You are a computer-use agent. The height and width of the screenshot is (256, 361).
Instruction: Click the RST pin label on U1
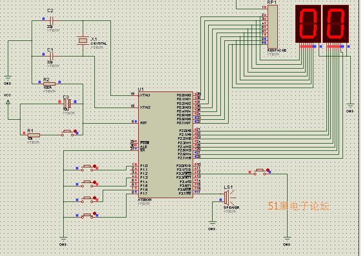pos(143,123)
